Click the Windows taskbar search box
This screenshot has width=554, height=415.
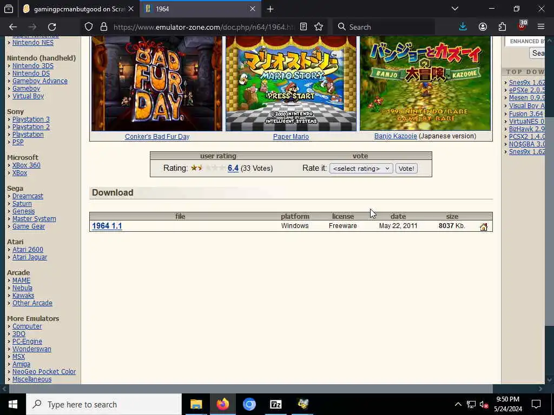(104, 404)
